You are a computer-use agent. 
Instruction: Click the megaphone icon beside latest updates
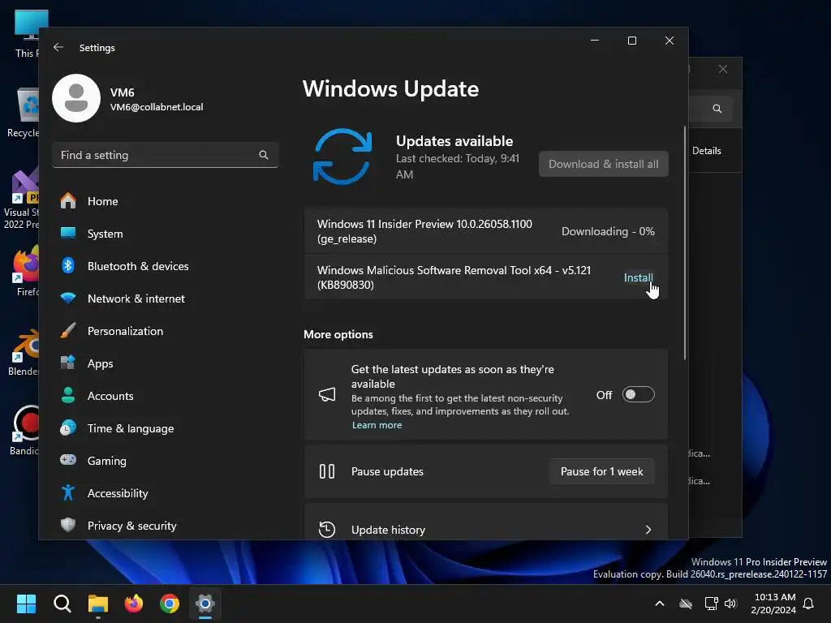(x=327, y=395)
